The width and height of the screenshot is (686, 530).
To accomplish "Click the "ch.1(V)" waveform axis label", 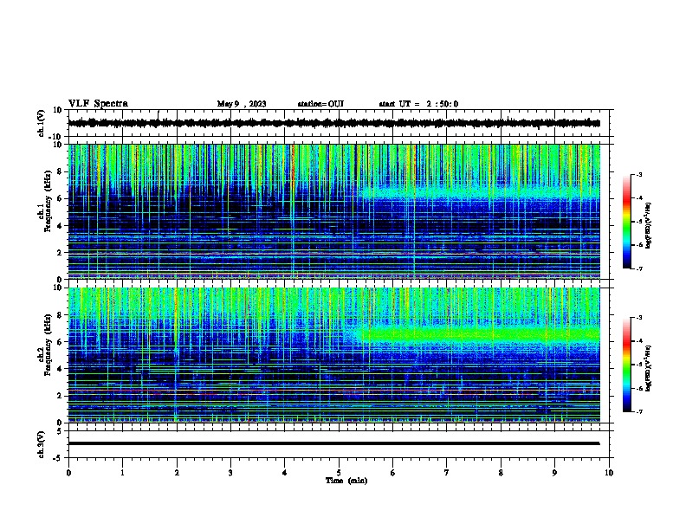I will (x=41, y=123).
